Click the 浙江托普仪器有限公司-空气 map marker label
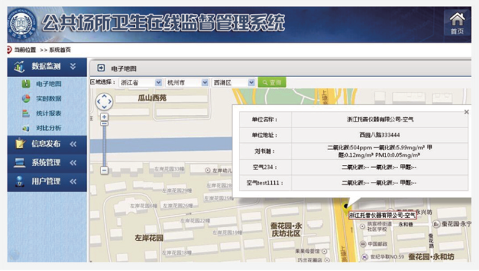The width and height of the screenshot is (479, 271). (x=381, y=214)
